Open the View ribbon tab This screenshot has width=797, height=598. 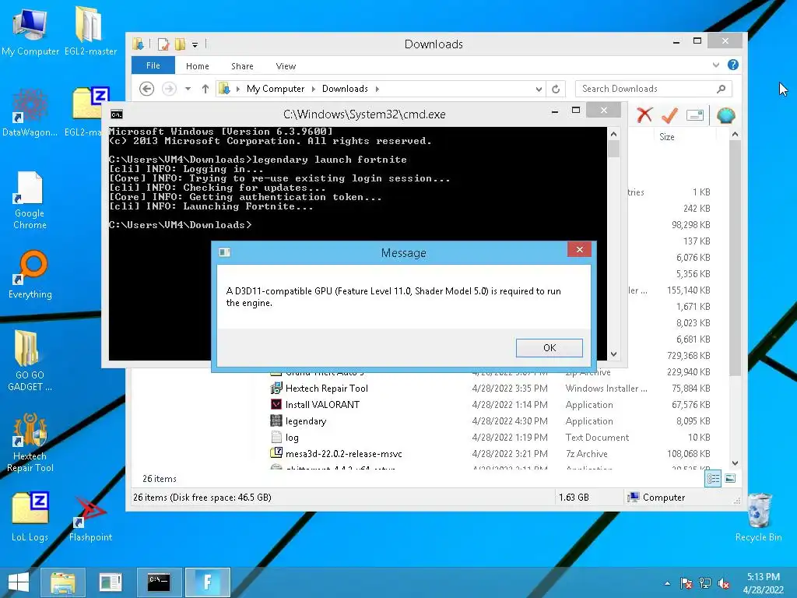286,66
